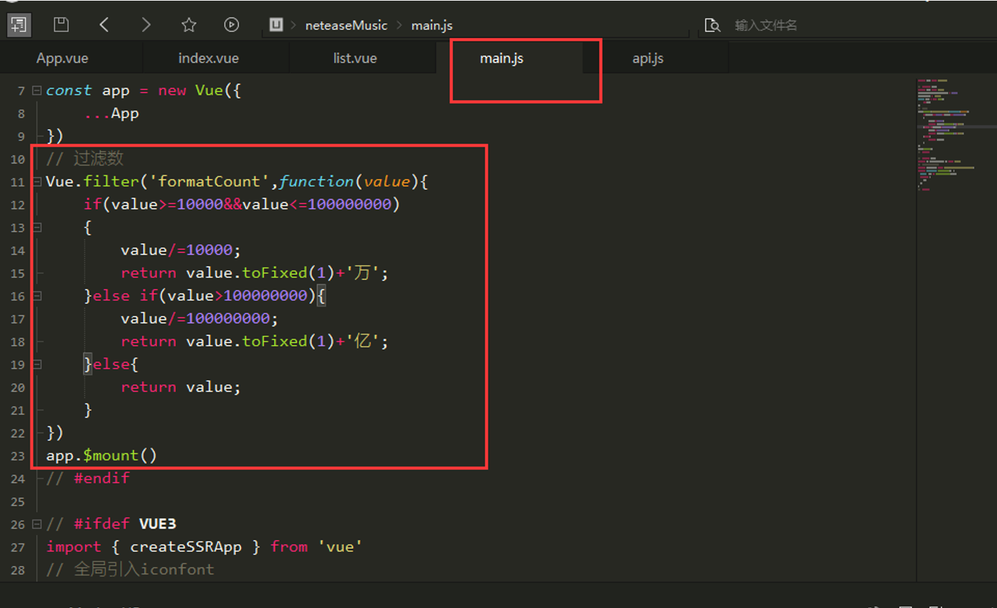Image resolution: width=997 pixels, height=608 pixels.
Task: Click the '万' return statement line 15
Action: [255, 273]
